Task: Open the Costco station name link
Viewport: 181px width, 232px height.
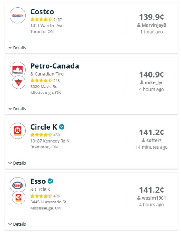Action: 42,12
